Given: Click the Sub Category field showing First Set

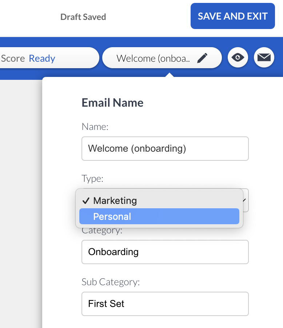Looking at the screenshot, I should coord(165,304).
